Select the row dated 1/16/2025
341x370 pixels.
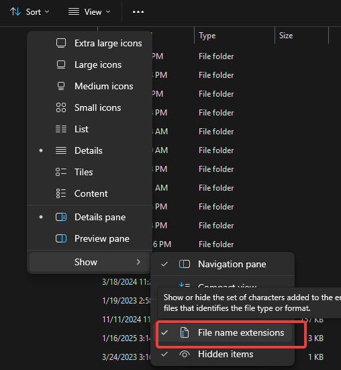point(126,338)
